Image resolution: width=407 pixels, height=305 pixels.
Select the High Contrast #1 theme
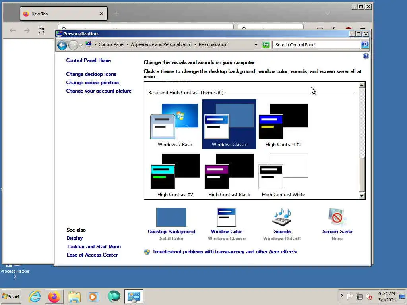(x=283, y=125)
